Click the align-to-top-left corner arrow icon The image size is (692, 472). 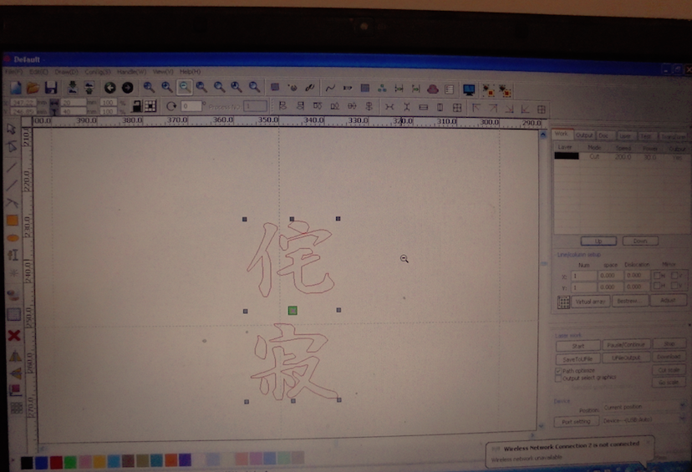click(x=476, y=108)
